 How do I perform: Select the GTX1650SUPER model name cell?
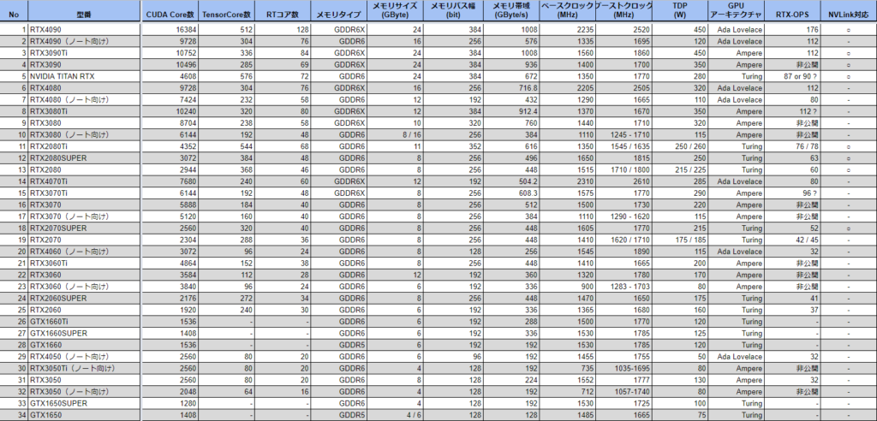85,403
